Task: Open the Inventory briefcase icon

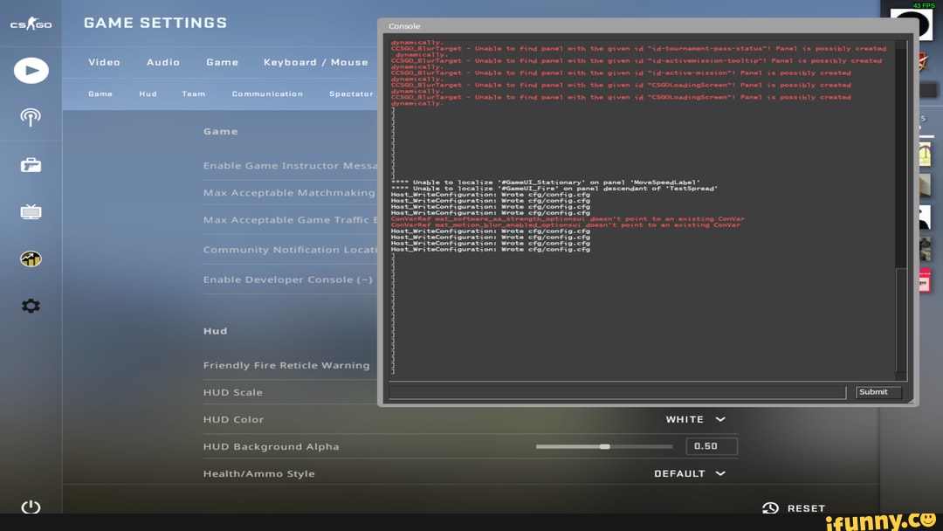Action: (x=31, y=164)
